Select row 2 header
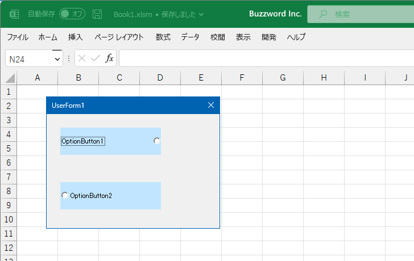This screenshot has height=261, width=414. click(x=9, y=106)
